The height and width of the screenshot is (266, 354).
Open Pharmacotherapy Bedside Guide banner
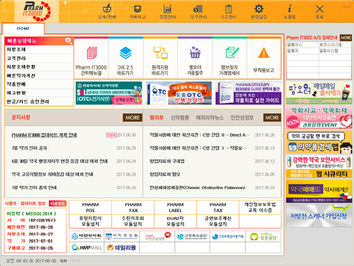coord(249,93)
